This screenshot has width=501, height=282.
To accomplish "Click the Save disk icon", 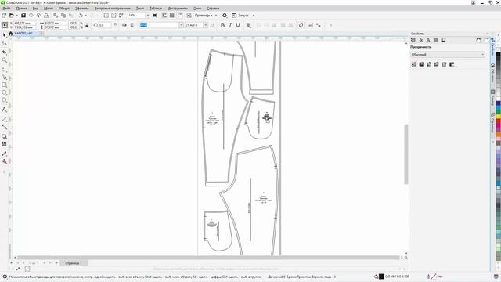I will [x=23, y=16].
